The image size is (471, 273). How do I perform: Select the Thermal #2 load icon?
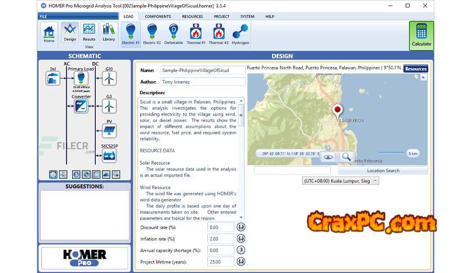tap(219, 34)
